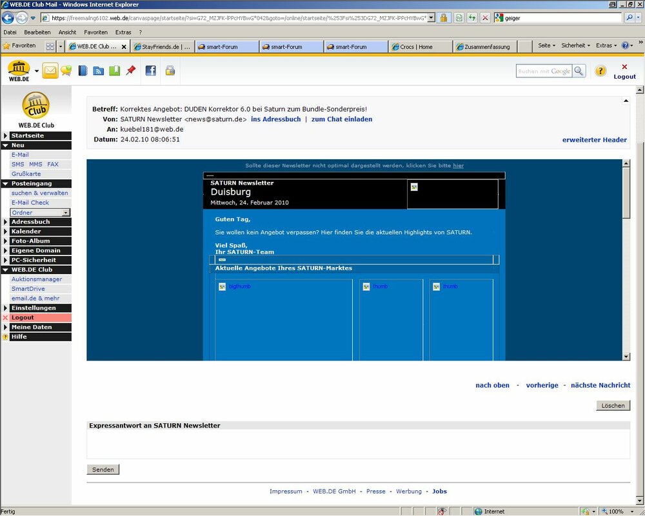Screen dimensions: 645x516
Task: Click the 'erweiterter Header' link
Action: pos(594,140)
